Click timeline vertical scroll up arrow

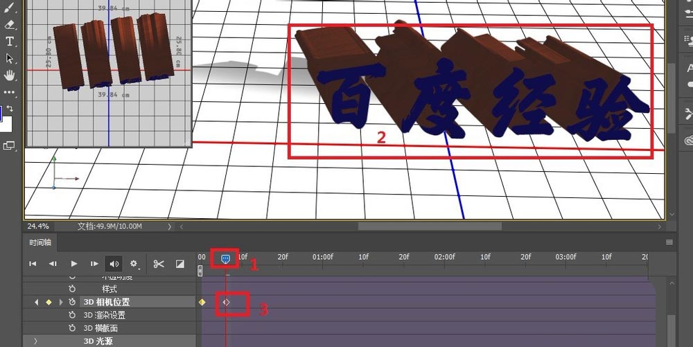[x=672, y=283]
